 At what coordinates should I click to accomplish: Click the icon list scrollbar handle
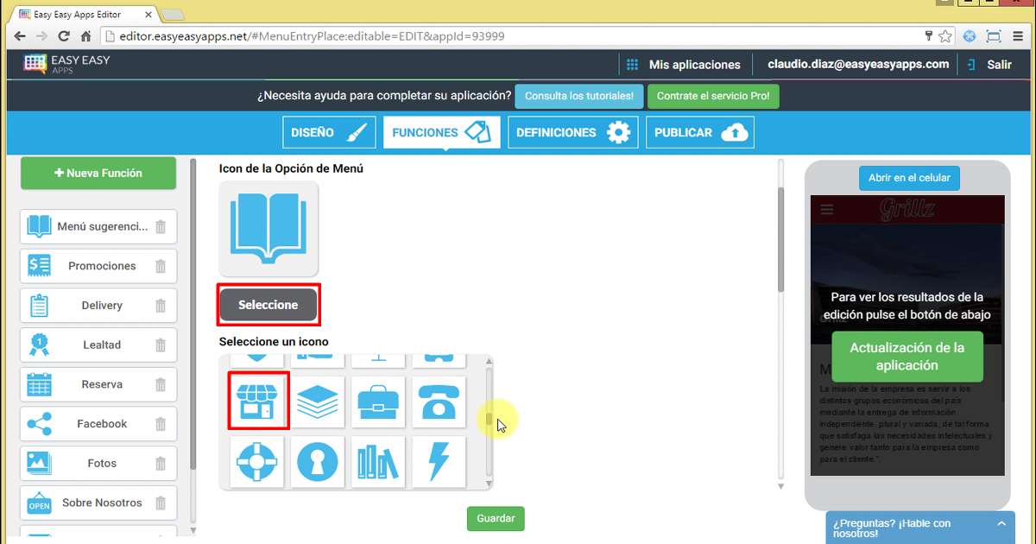point(489,420)
